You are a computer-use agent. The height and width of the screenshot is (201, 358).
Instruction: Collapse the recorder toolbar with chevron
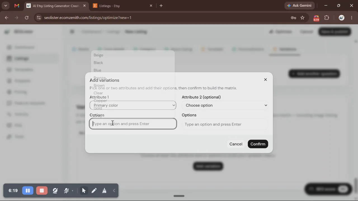pyautogui.click(x=114, y=191)
